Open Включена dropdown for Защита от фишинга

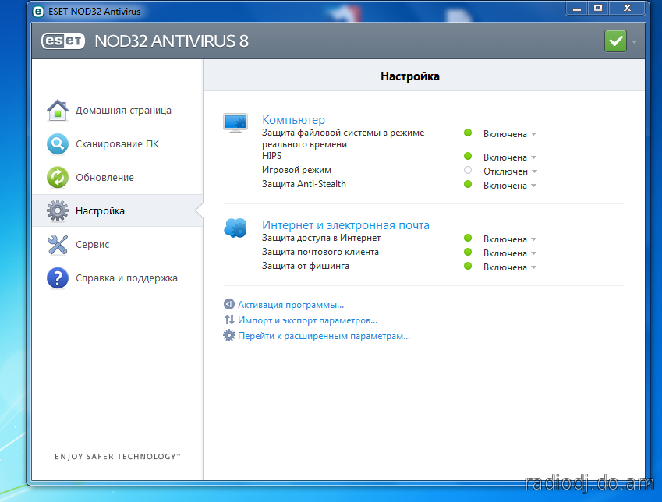click(510, 267)
